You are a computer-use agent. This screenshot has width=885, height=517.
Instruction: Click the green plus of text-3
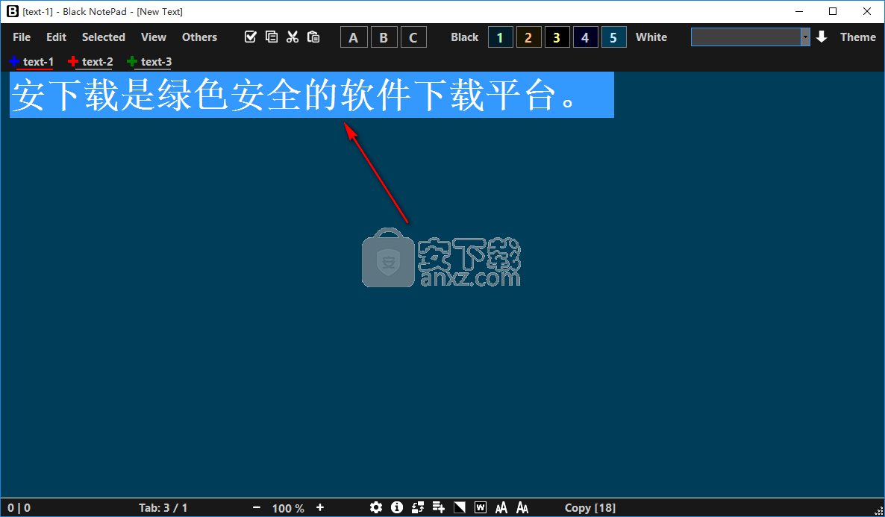132,61
